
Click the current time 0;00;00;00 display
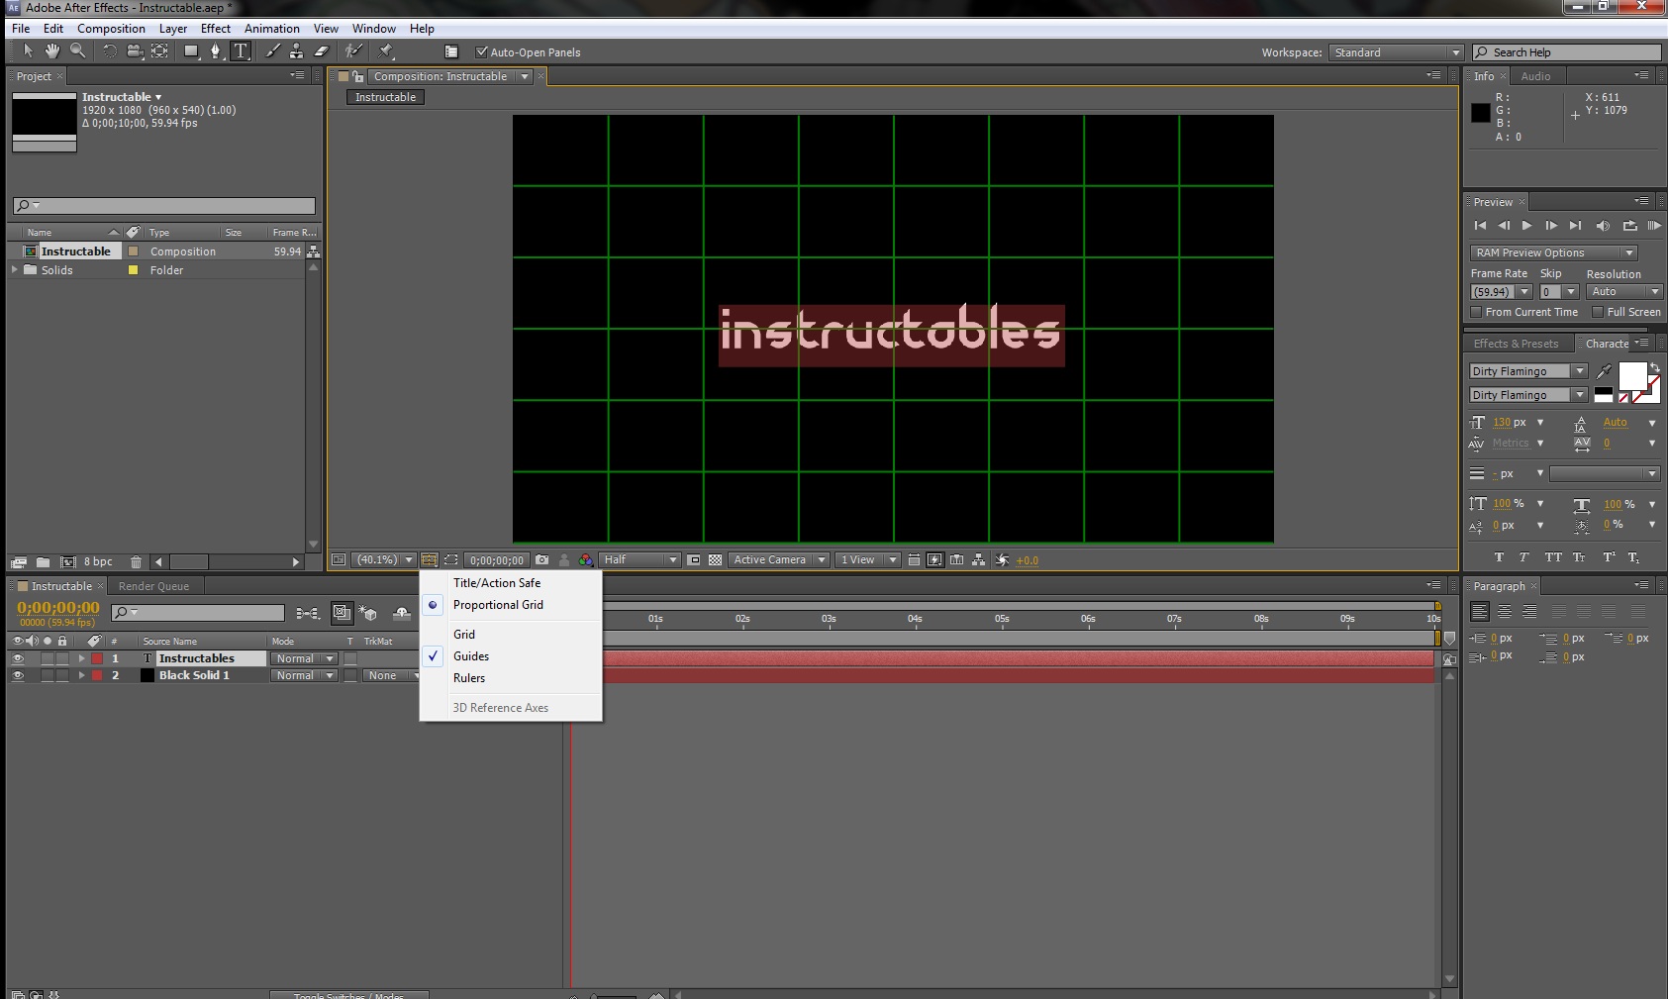pos(58,608)
